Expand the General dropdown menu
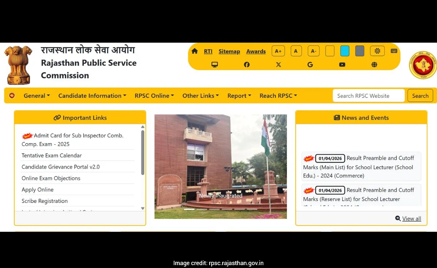Viewport: 437px width, 268px height. coord(36,96)
